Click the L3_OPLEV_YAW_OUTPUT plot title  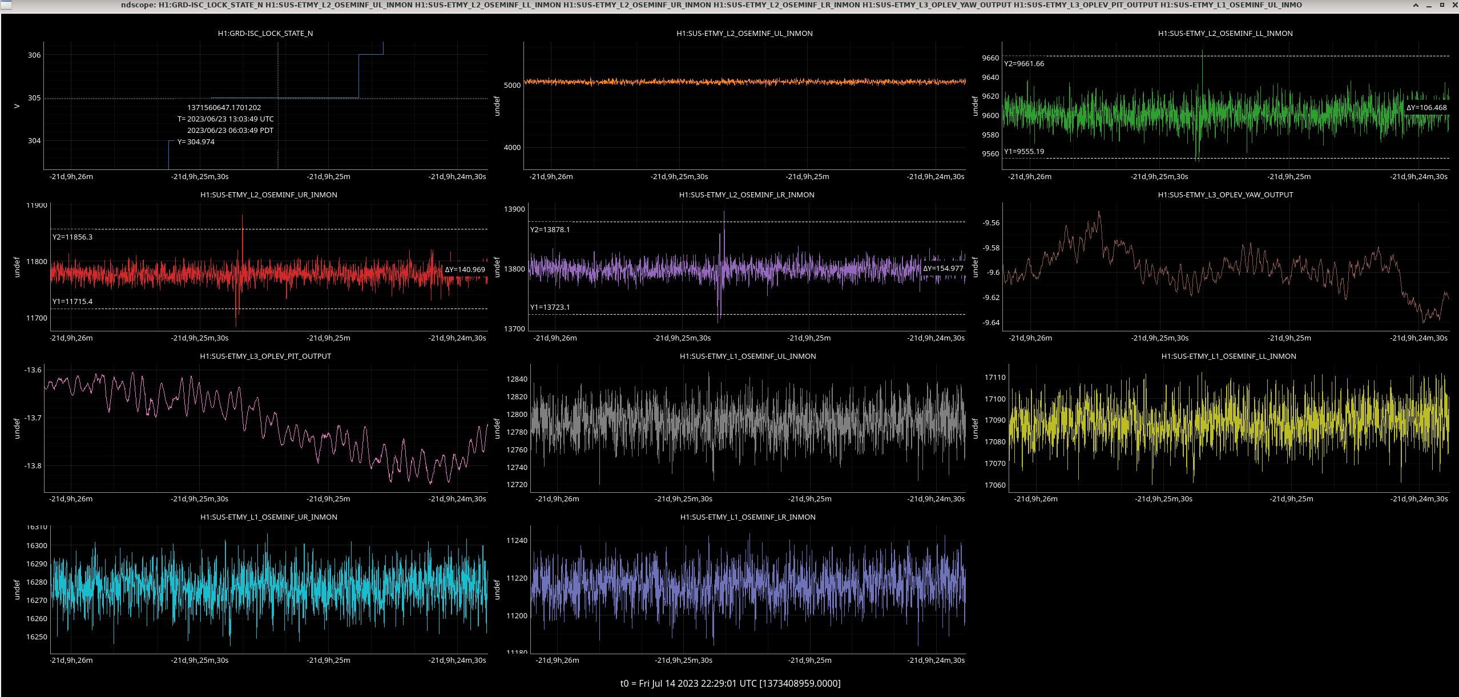(1225, 195)
